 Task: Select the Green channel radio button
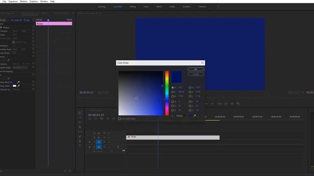point(173,106)
